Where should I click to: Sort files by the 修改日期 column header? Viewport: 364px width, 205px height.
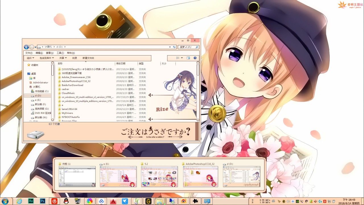point(126,63)
